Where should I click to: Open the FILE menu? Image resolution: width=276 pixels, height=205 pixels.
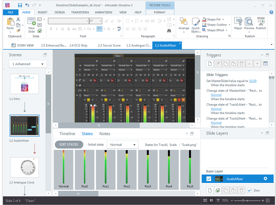(10, 12)
